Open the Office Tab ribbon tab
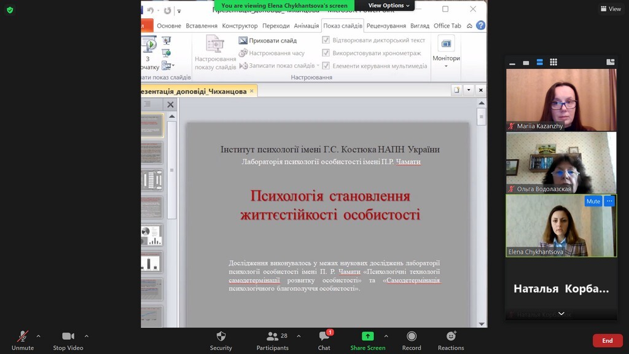The image size is (629, 354). pyautogui.click(x=447, y=26)
